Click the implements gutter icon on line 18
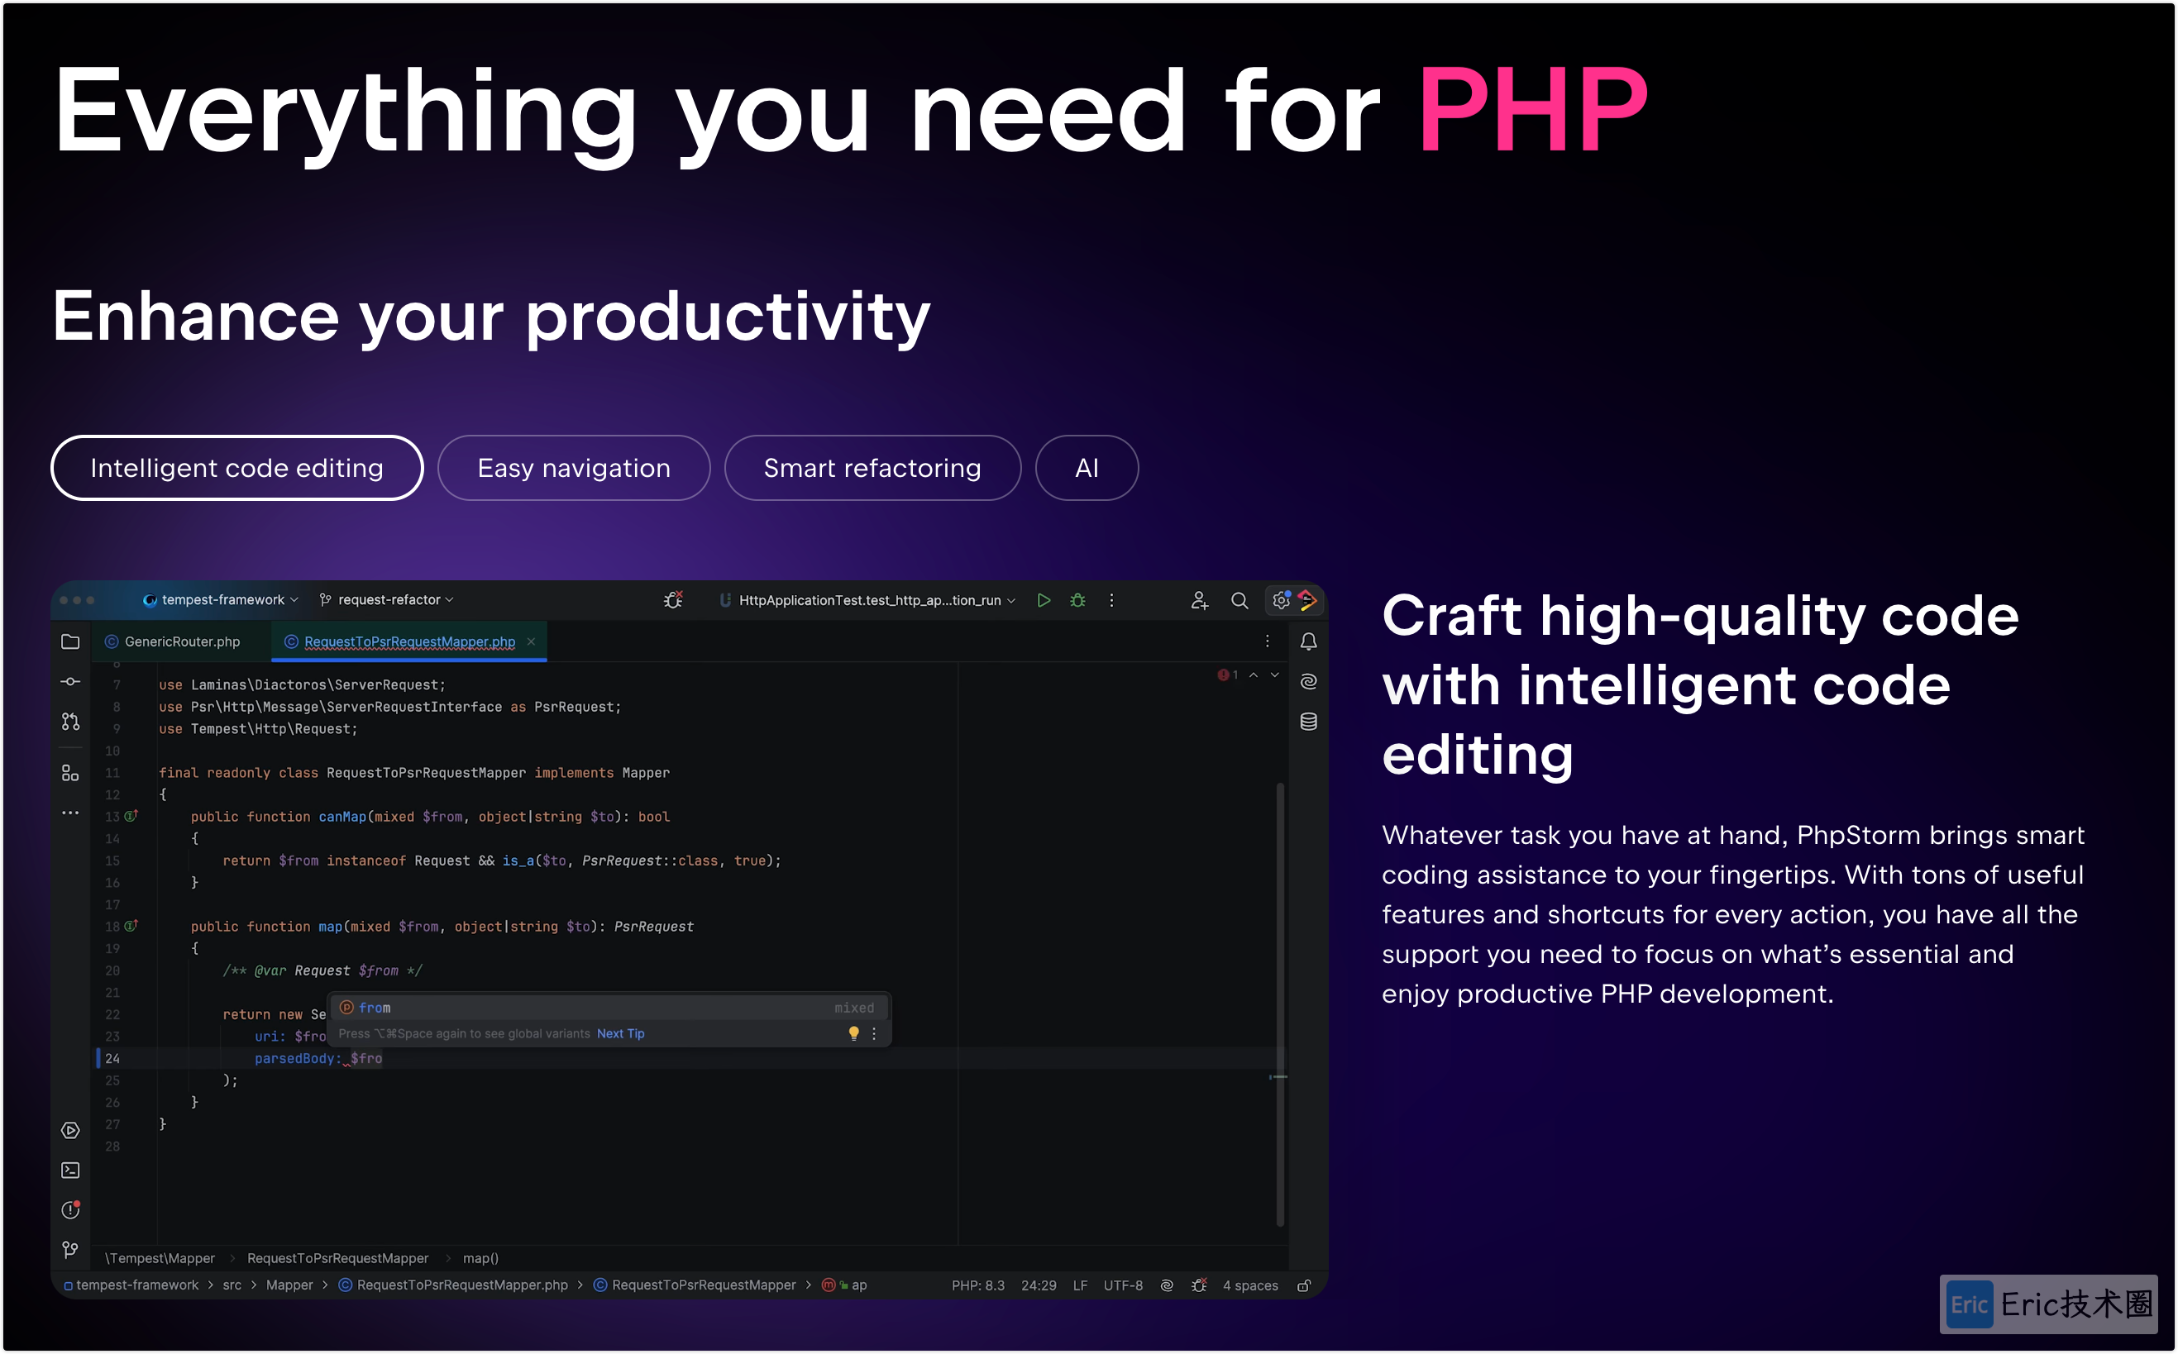Viewport: 2178px width, 1354px height. [131, 926]
